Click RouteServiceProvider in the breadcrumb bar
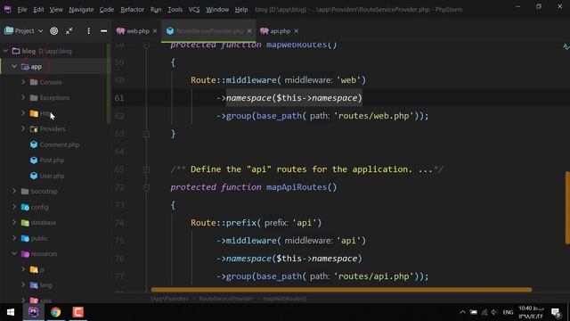The image size is (570, 321). coord(225,299)
